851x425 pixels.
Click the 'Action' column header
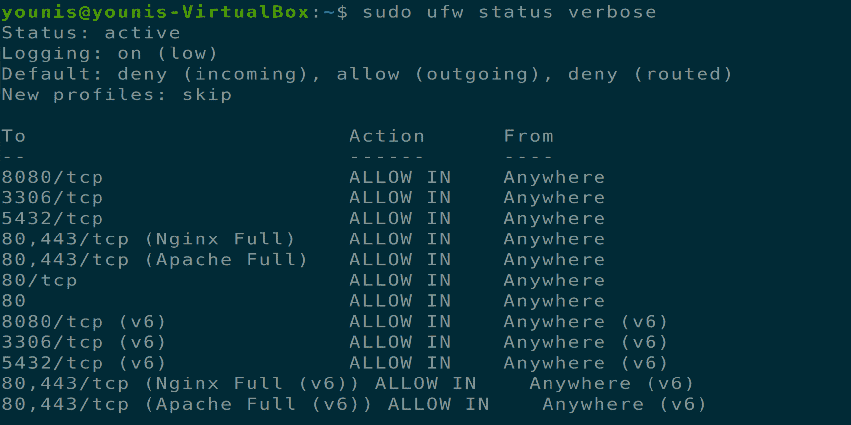pyautogui.click(x=387, y=136)
